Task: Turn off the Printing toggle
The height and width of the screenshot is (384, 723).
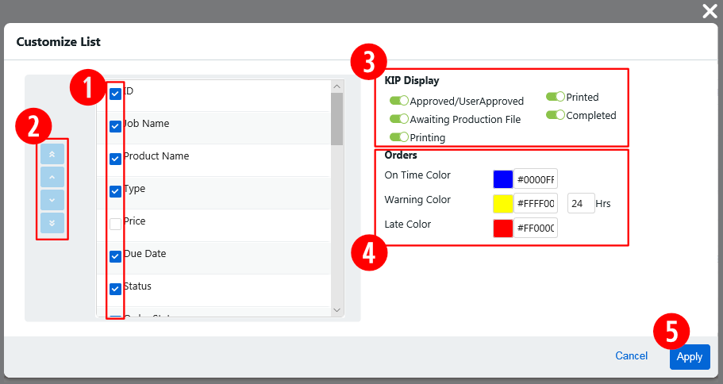Action: click(398, 137)
